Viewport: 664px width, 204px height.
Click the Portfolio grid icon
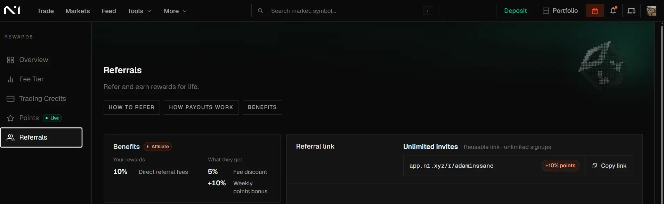(x=546, y=11)
